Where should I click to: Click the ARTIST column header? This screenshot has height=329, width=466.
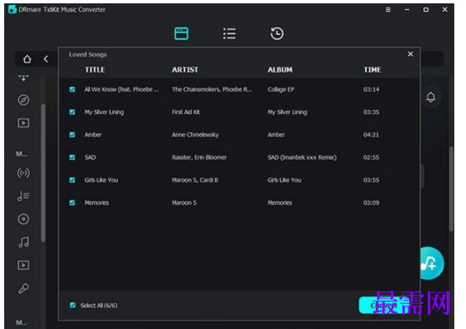185,70
